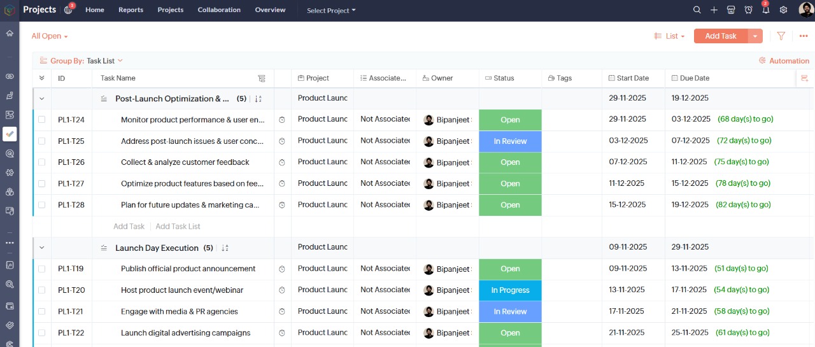Select the checkbox for task PL1-T26
Viewport: 815px width, 347px height.
[x=42, y=162]
